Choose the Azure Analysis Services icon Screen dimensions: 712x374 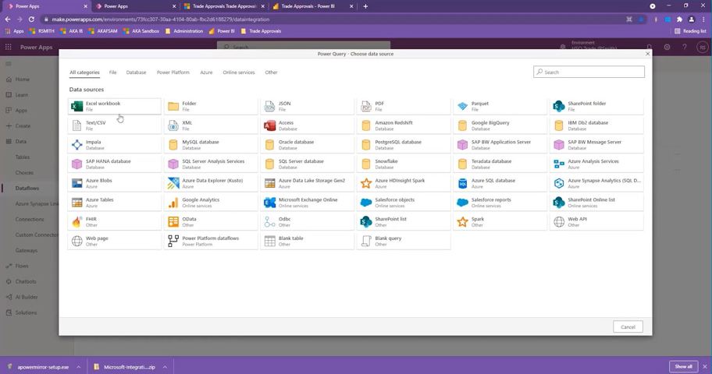[558, 164]
